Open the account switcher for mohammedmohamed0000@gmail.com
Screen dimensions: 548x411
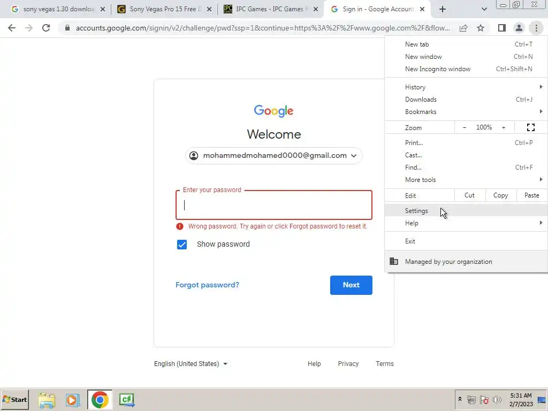coord(273,156)
